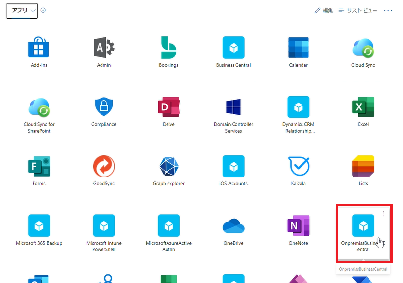Click the Business Central label text
The width and height of the screenshot is (403, 283).
tap(234, 65)
